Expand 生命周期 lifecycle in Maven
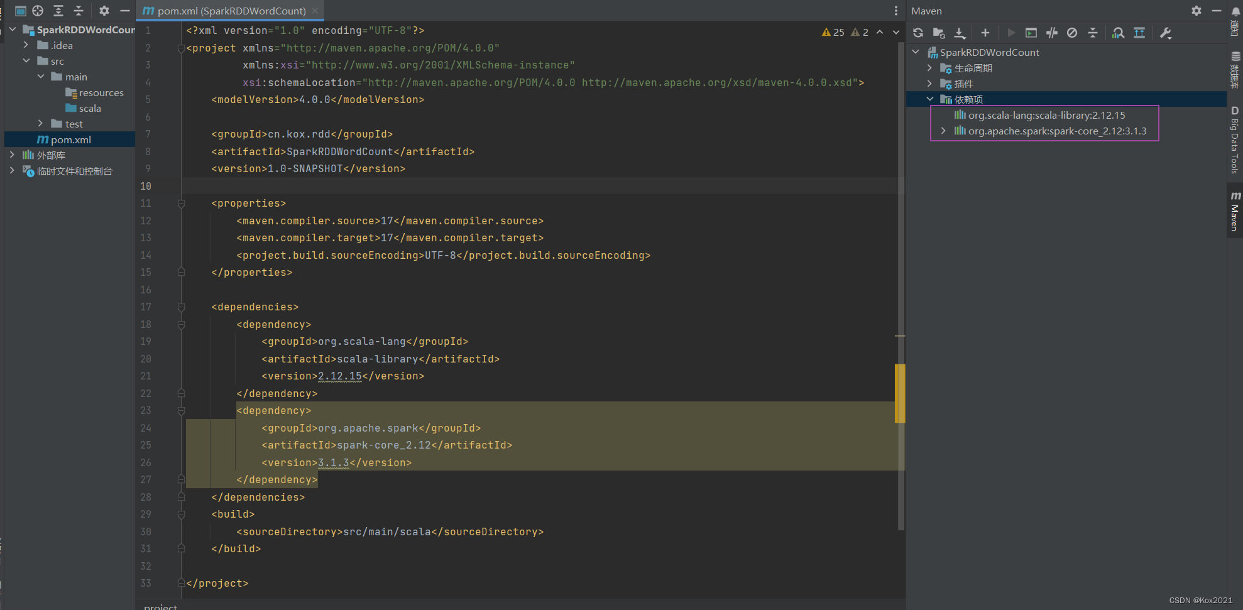Image resolution: width=1243 pixels, height=610 pixels. [x=929, y=67]
